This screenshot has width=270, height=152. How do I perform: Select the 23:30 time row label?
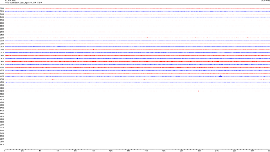pos(2,145)
